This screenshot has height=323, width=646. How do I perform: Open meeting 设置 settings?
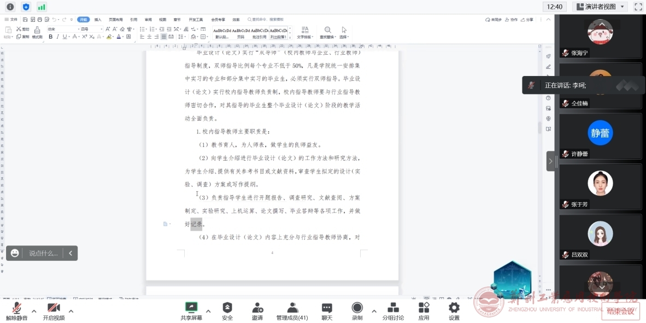pyautogui.click(x=454, y=311)
